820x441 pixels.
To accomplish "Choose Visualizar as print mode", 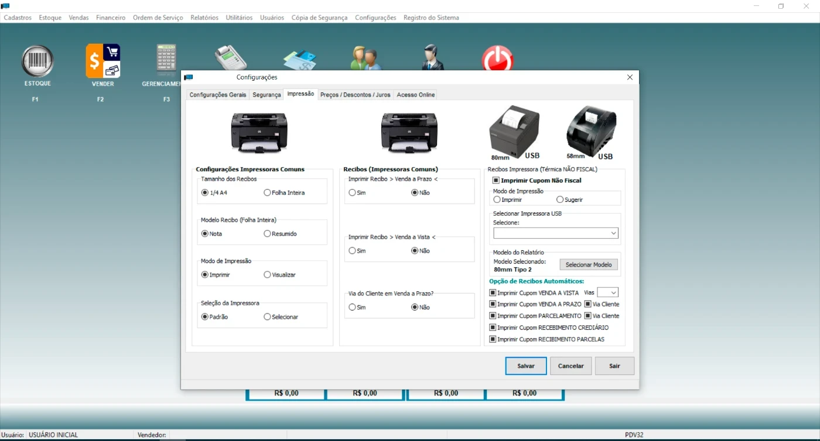I will click(268, 274).
